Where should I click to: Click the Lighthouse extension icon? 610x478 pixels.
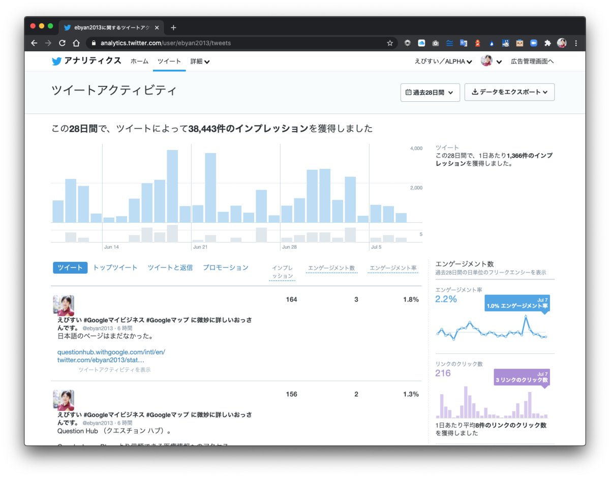[x=477, y=43]
